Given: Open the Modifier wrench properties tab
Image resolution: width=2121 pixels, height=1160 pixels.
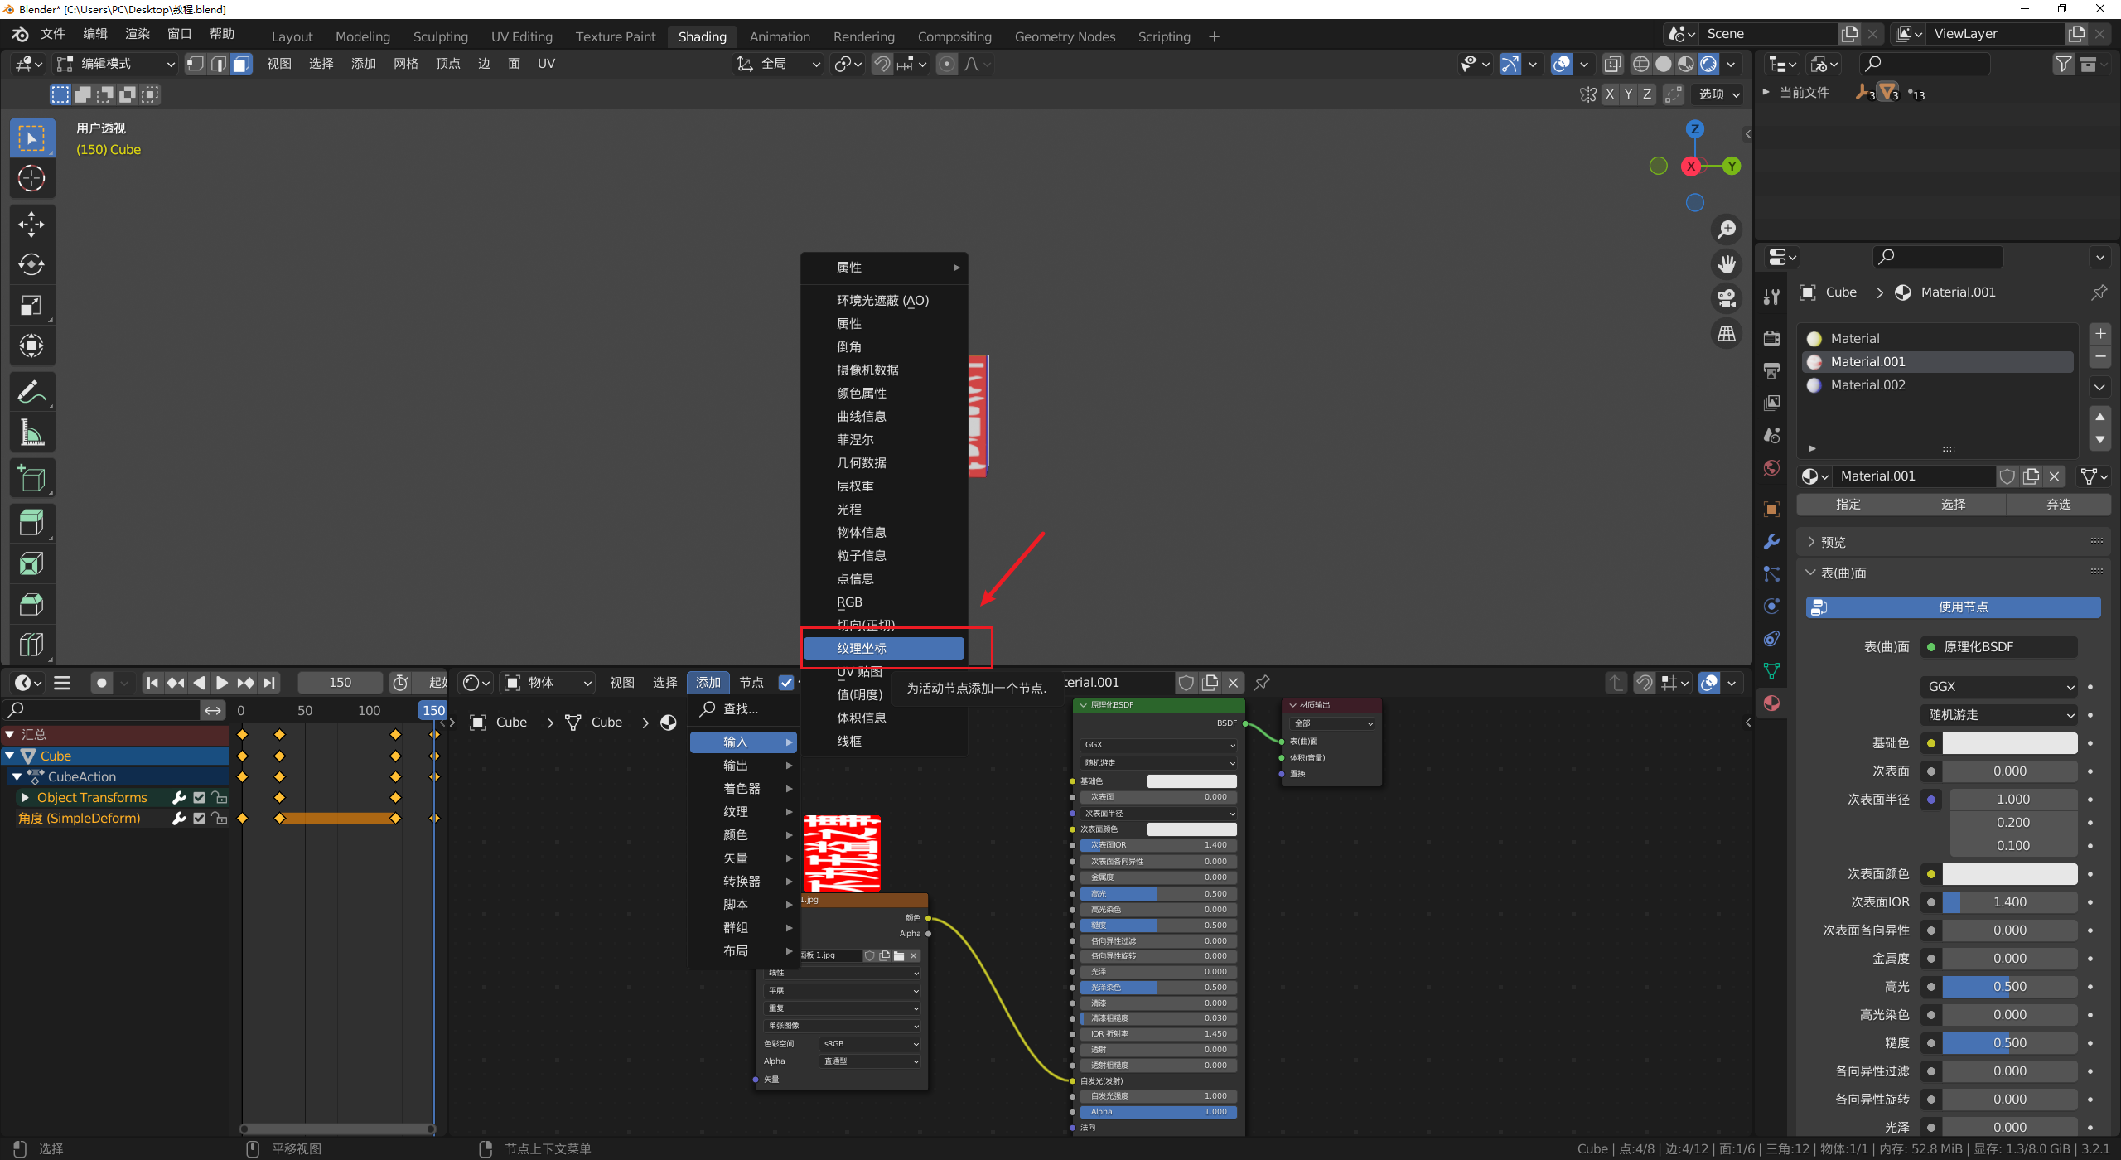Looking at the screenshot, I should 1772,541.
